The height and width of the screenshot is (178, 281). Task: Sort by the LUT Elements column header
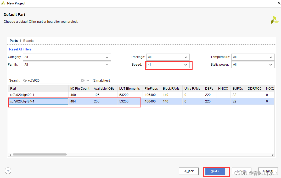pyautogui.click(x=130, y=88)
